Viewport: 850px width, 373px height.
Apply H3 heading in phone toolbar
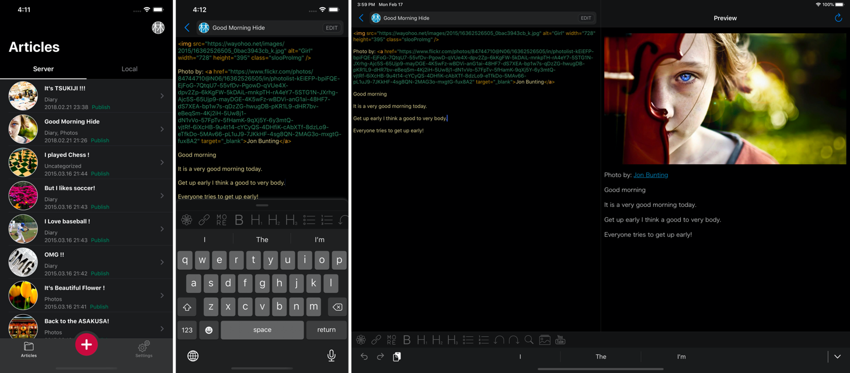click(x=291, y=220)
